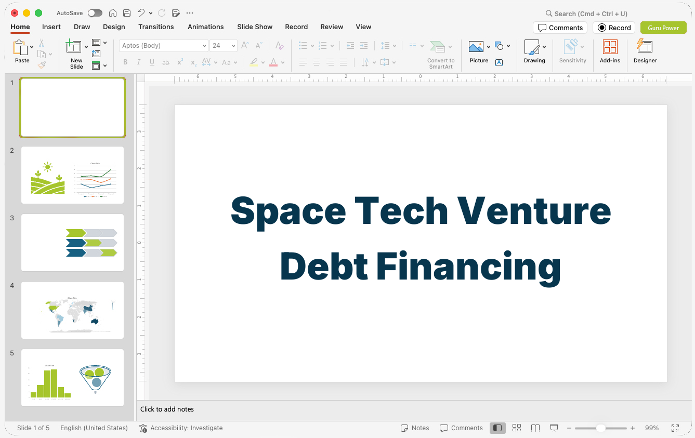Open the bullets list dropdown arrow

(312, 46)
